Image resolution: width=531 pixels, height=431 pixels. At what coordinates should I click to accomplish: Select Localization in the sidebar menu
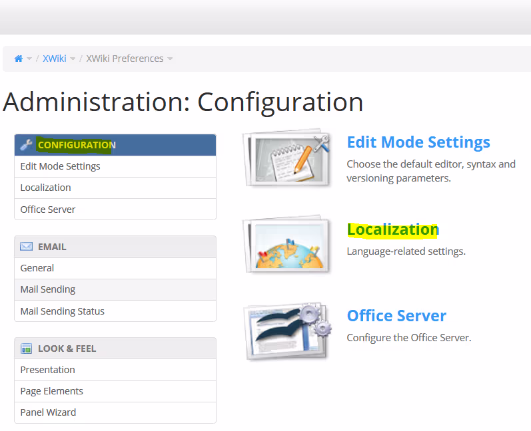[x=45, y=188]
